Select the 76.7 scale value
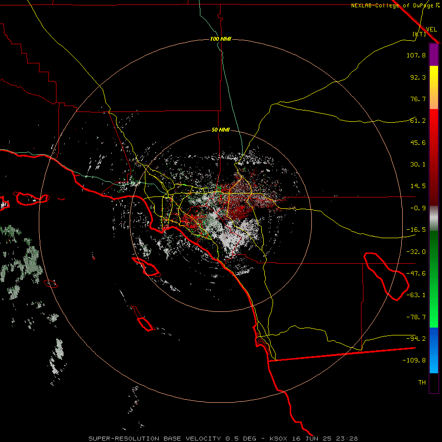The width and height of the screenshot is (442, 442). pos(418,99)
